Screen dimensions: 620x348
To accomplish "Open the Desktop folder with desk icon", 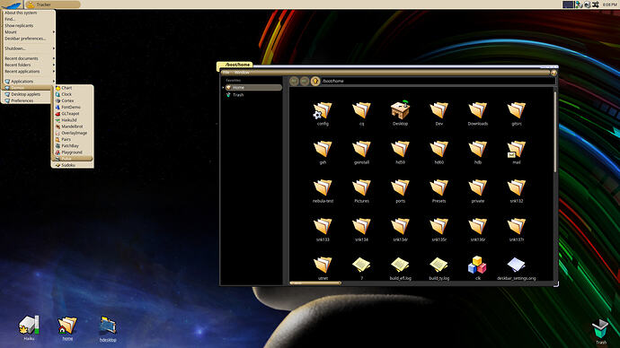I will click(400, 110).
